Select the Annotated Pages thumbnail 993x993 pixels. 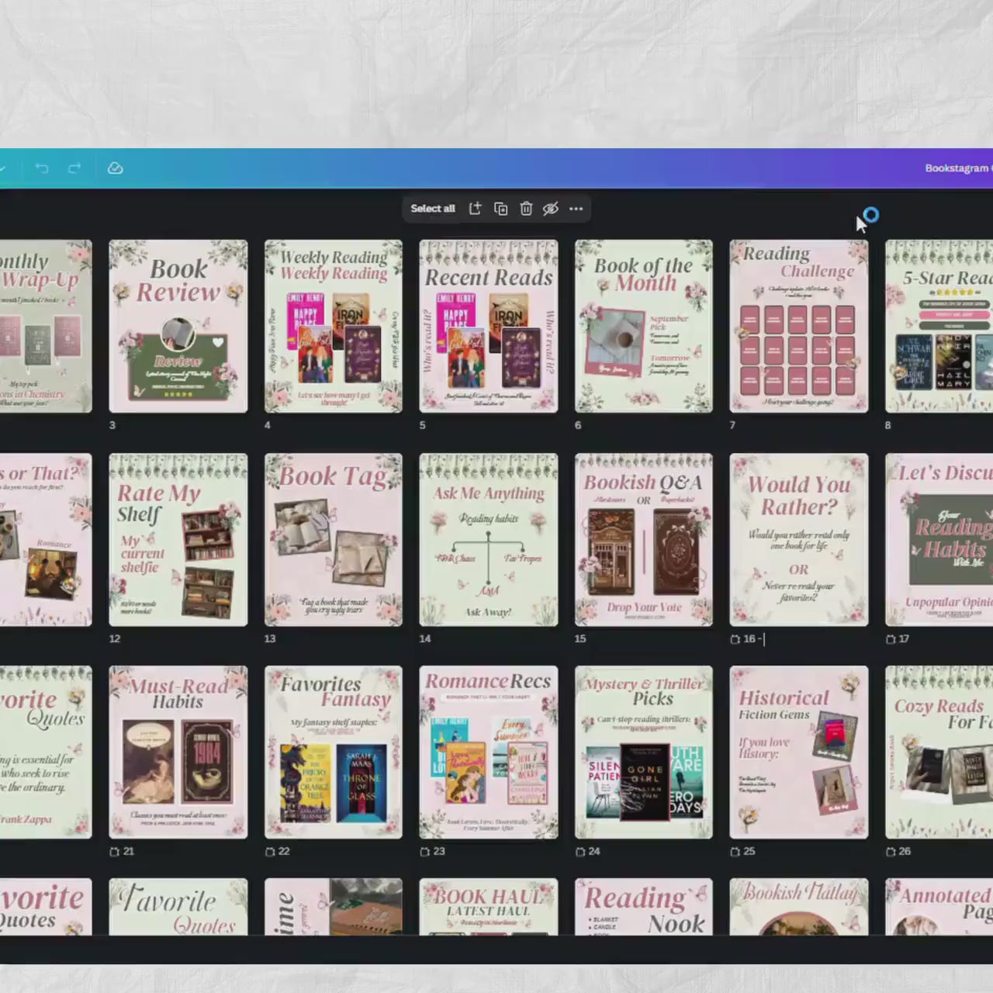(x=939, y=906)
